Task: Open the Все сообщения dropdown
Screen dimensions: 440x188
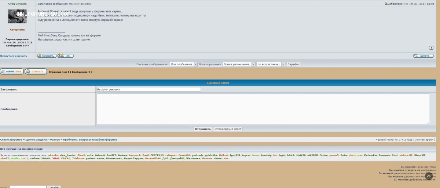Action: tap(184, 64)
